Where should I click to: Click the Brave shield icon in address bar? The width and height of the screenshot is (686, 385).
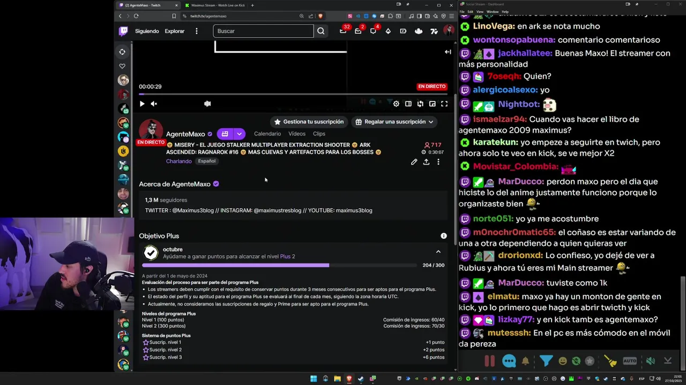(320, 16)
